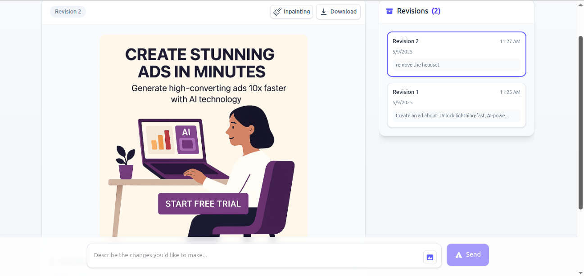Click the generated ad image preview

pyautogui.click(x=204, y=136)
